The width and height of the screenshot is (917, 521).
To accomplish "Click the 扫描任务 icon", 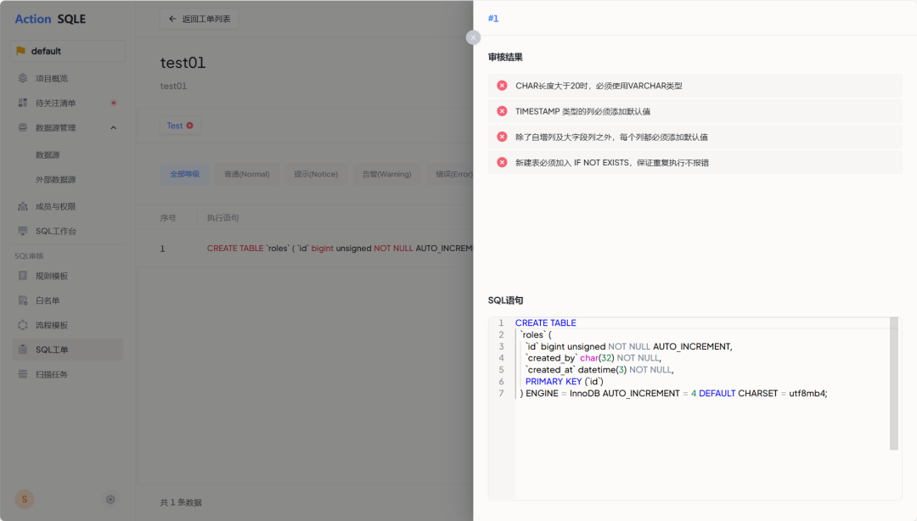I will [23, 373].
